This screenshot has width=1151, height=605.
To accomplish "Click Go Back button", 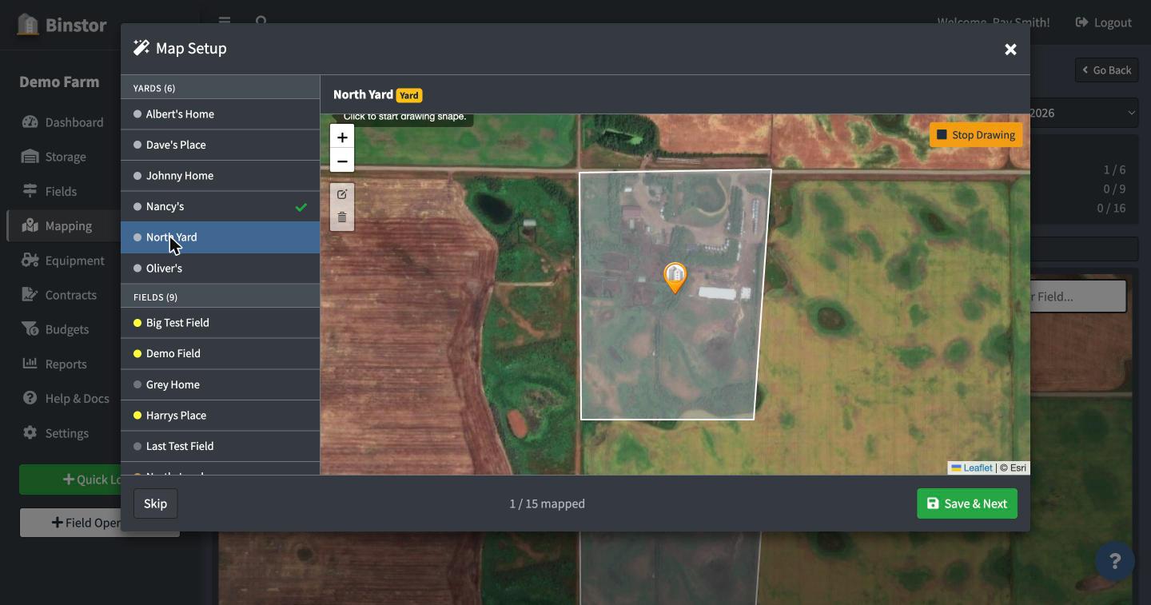I will pos(1106,70).
